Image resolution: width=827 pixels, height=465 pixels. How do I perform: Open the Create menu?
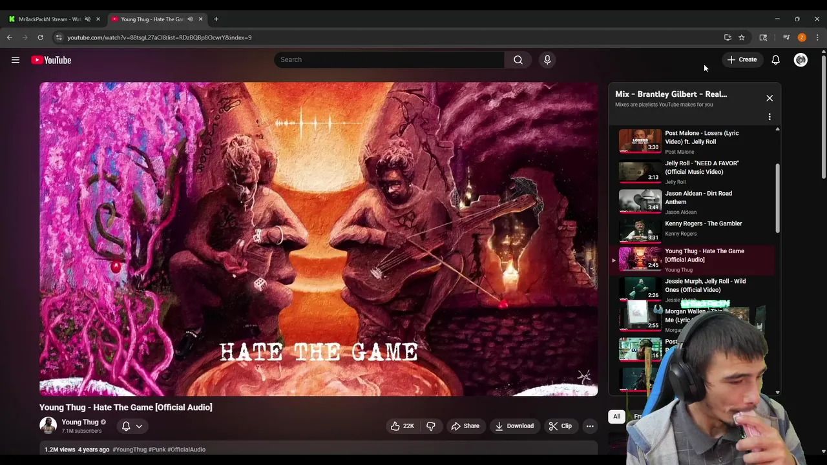(x=742, y=59)
